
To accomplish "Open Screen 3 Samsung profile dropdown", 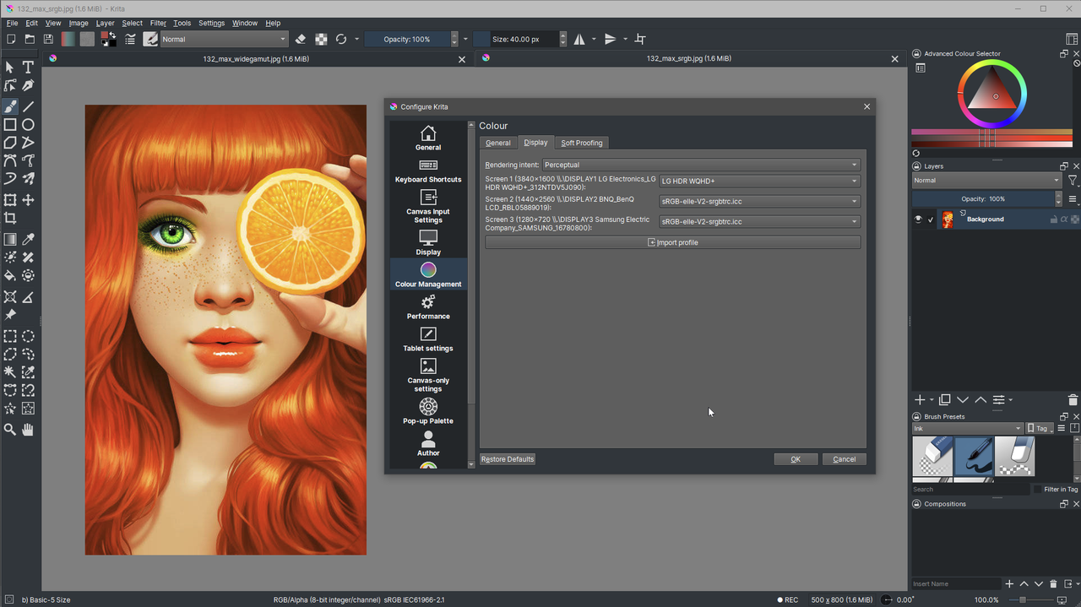I will click(x=759, y=221).
